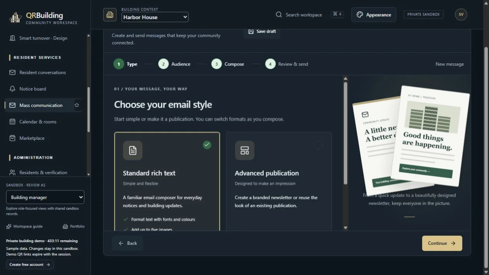Click the Private Sandbox badge
The width and height of the screenshot is (489, 275).
click(x=423, y=15)
